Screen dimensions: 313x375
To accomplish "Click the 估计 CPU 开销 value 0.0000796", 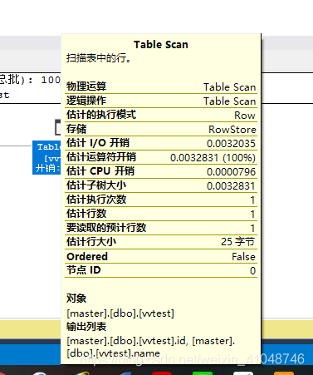I will (x=231, y=172).
